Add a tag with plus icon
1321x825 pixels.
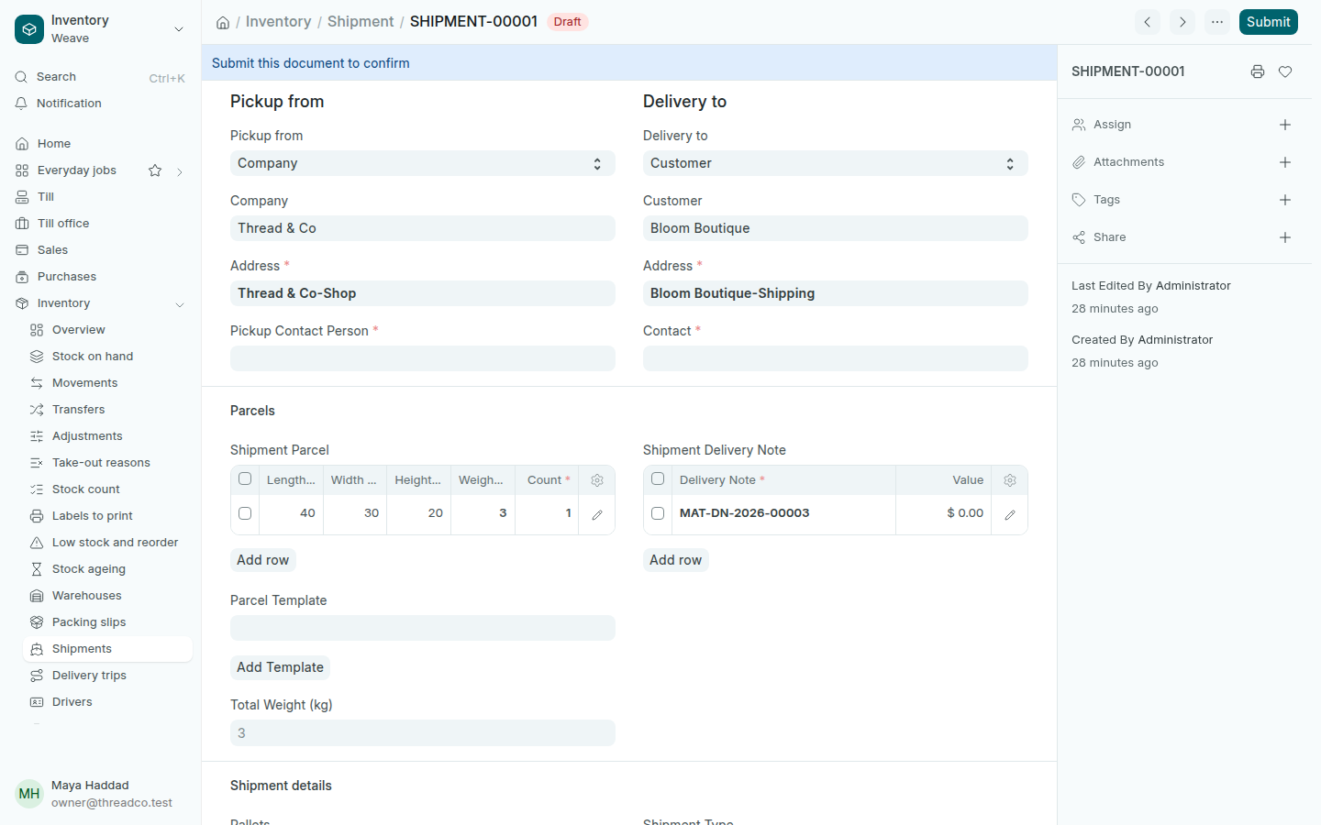click(1285, 200)
